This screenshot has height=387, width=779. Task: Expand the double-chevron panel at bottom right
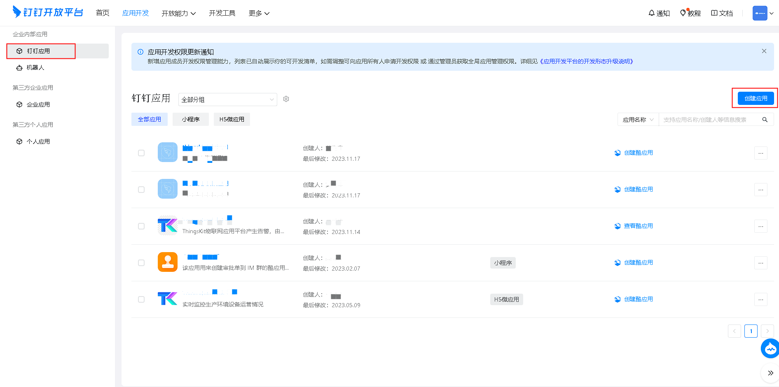pyautogui.click(x=770, y=373)
